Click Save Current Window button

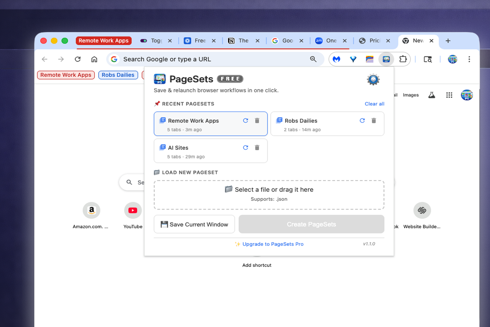coord(194,224)
